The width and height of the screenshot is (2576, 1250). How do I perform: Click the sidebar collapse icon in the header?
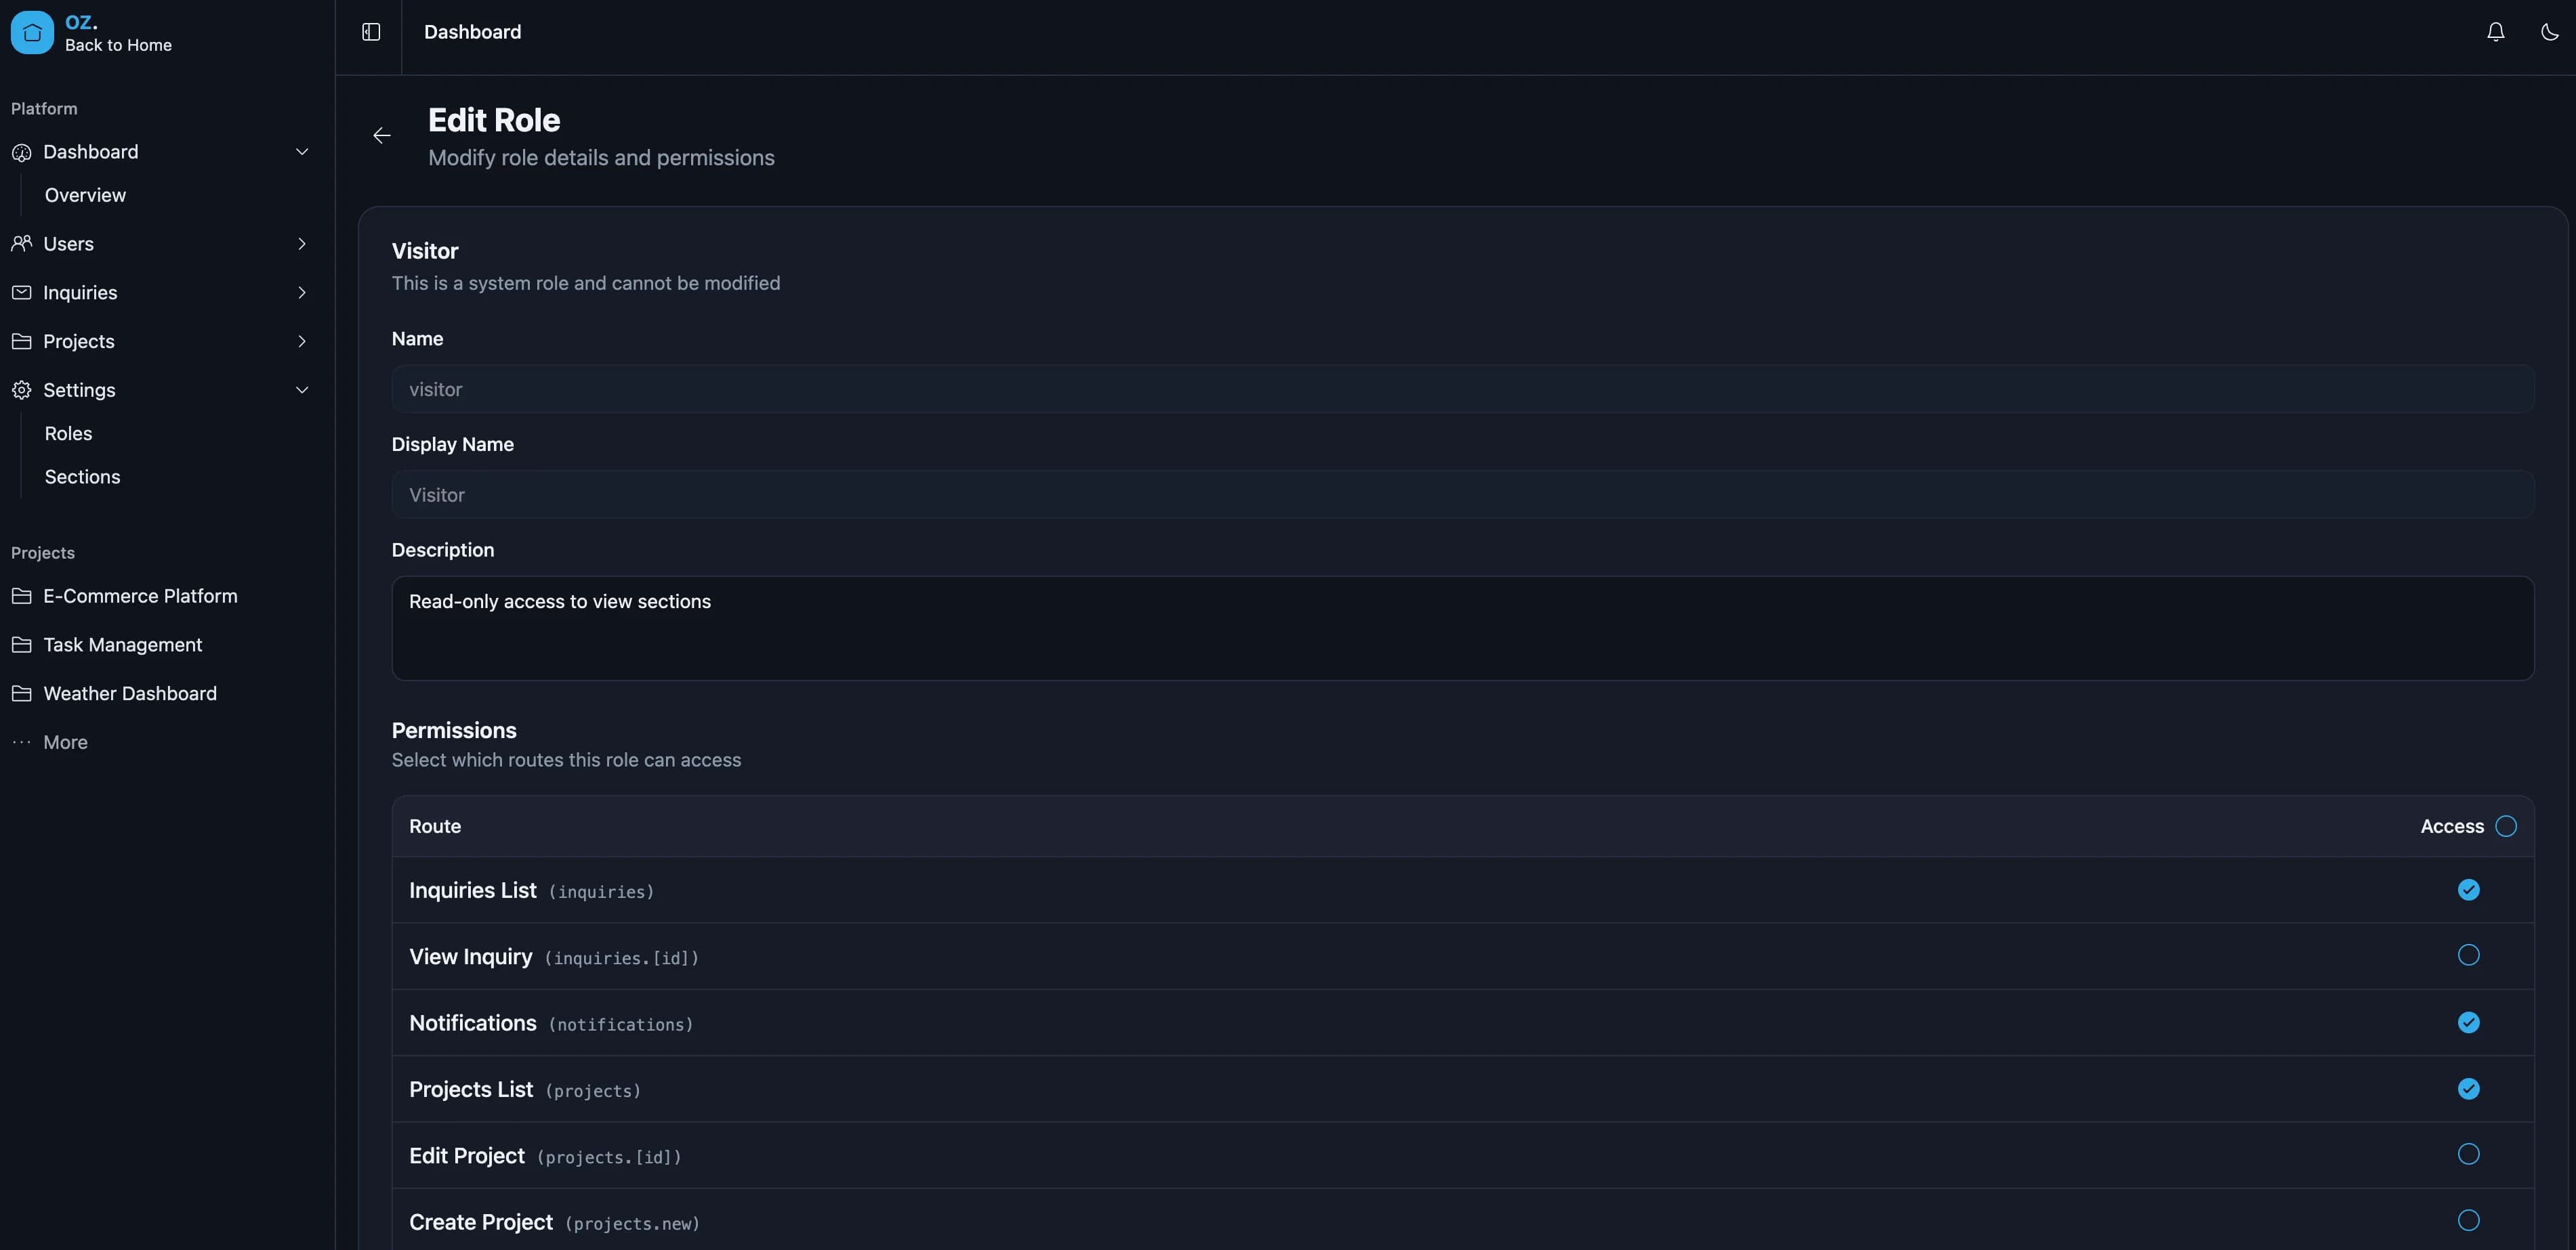point(370,31)
